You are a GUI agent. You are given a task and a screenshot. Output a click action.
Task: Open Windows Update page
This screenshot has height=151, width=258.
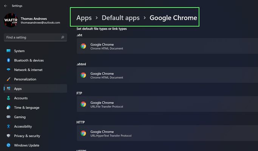point(36,145)
